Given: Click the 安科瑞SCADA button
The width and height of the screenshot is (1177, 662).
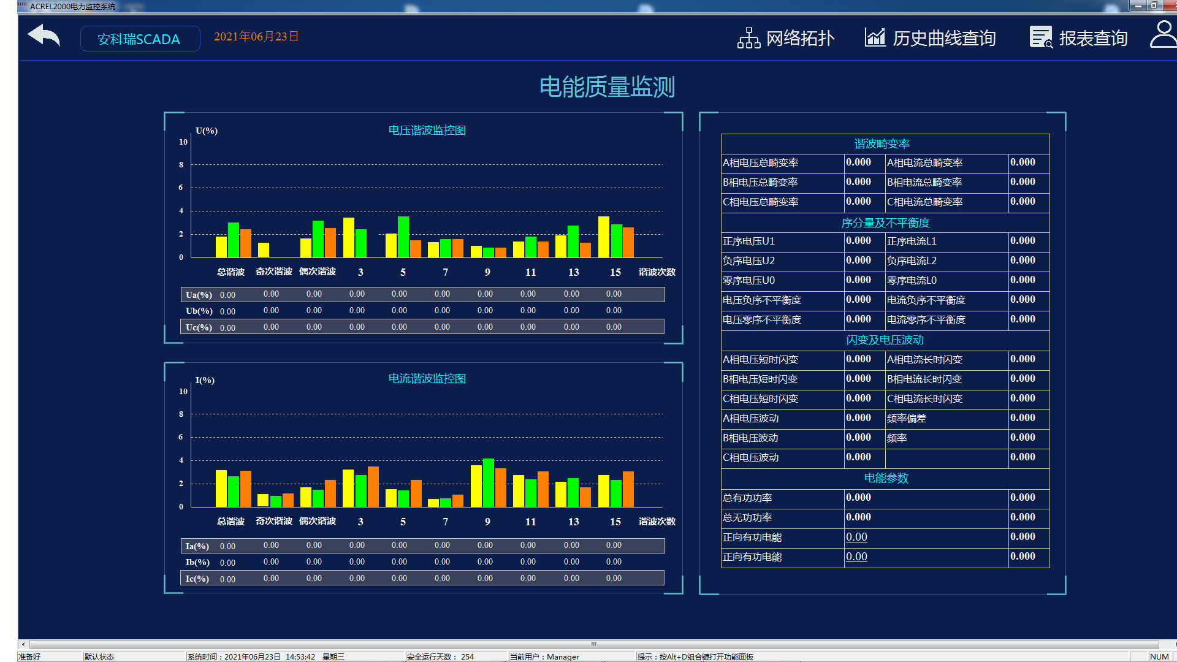Looking at the screenshot, I should tap(140, 39).
